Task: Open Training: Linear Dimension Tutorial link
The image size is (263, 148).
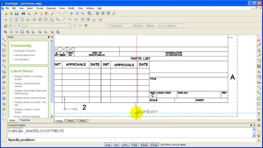Action: pos(27,85)
